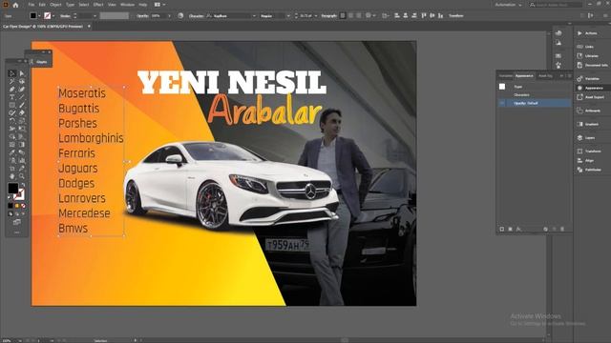The width and height of the screenshot is (611, 343).
Task: Click the Transform link in control bar
Action: [x=456, y=16]
